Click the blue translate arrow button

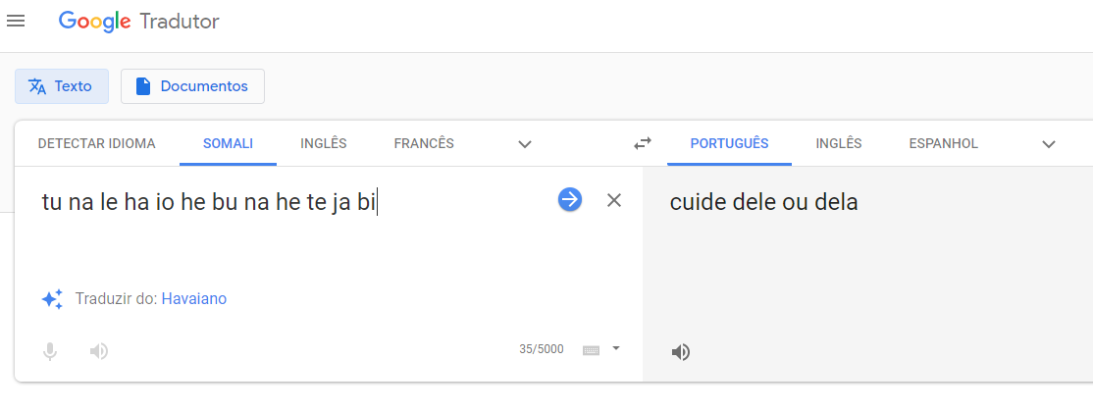click(570, 200)
